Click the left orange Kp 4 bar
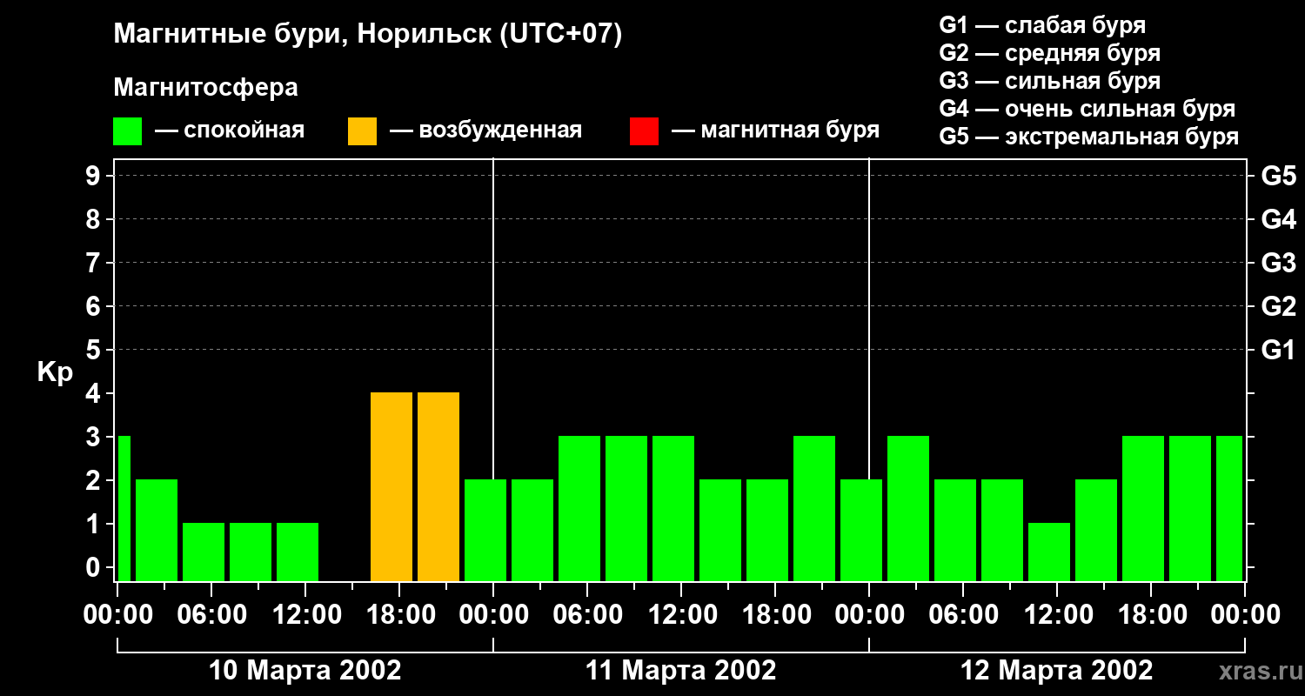1305x696 pixels. (x=391, y=487)
